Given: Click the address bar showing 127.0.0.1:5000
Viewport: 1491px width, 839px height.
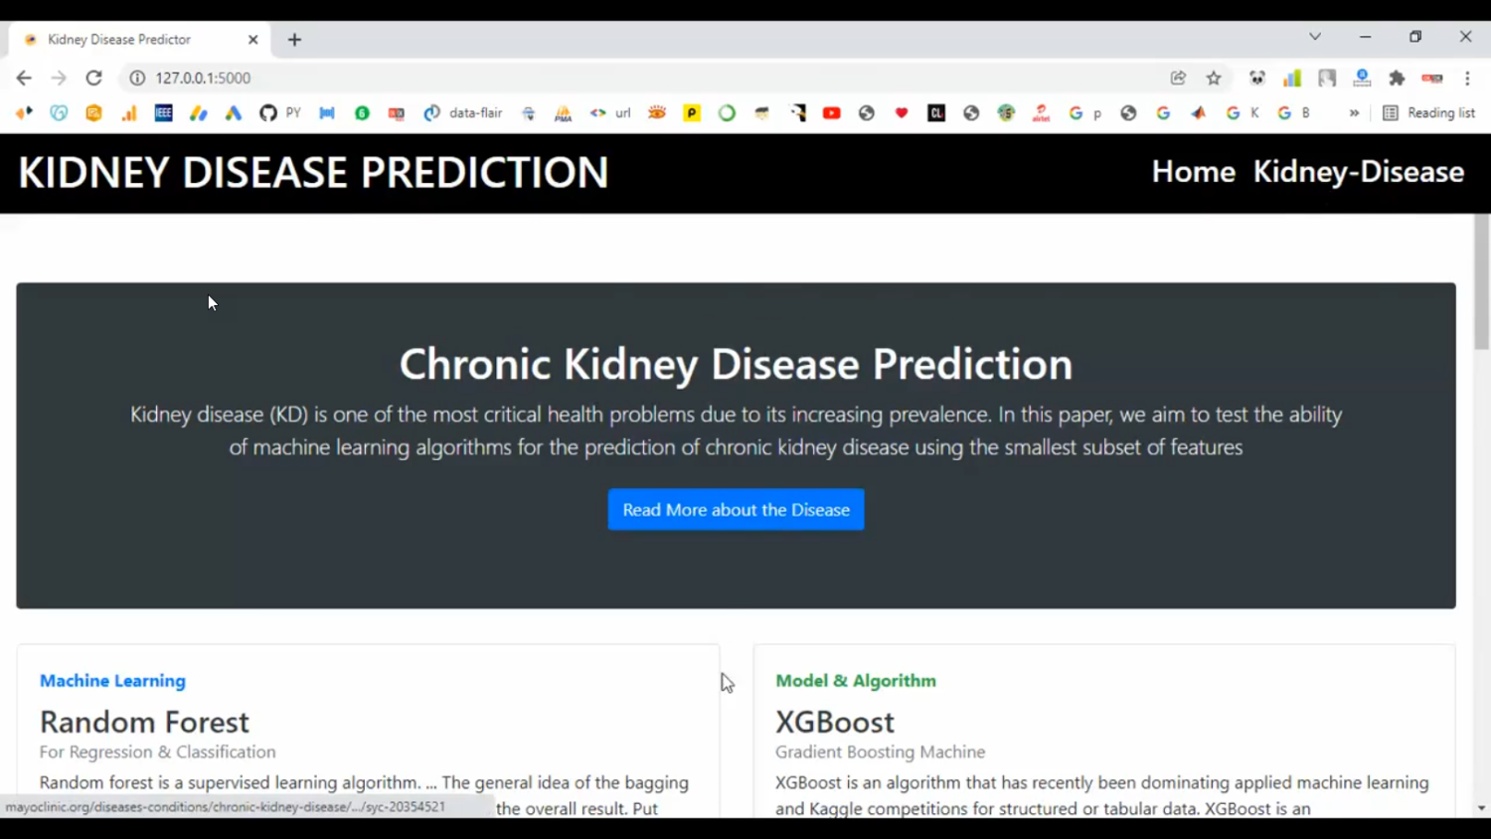Looking at the screenshot, I should click(x=596, y=78).
